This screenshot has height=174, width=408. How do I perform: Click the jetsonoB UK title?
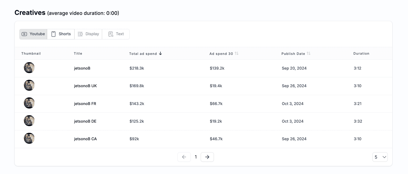(x=85, y=86)
